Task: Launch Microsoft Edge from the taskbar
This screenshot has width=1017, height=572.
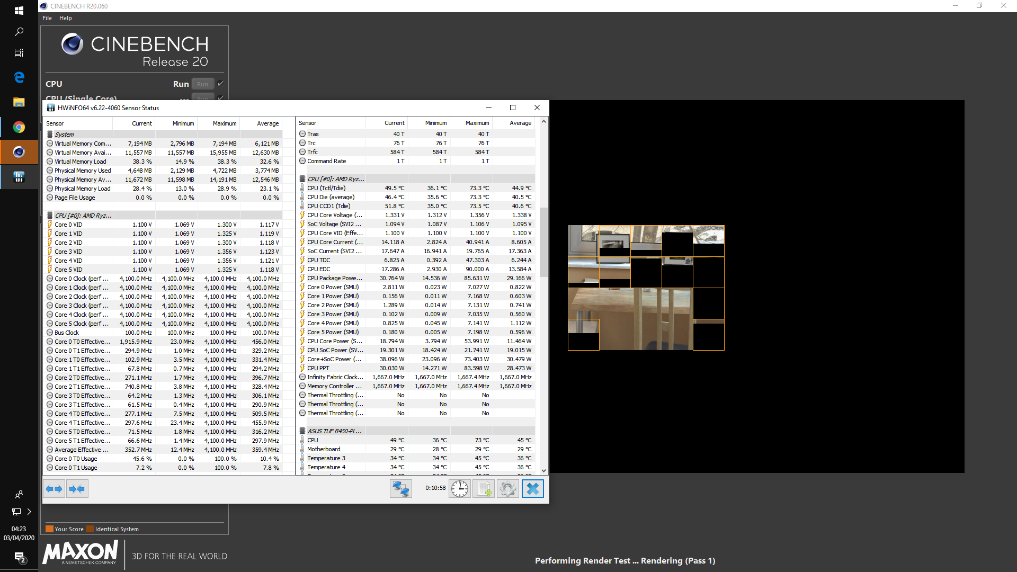Action: (x=19, y=77)
